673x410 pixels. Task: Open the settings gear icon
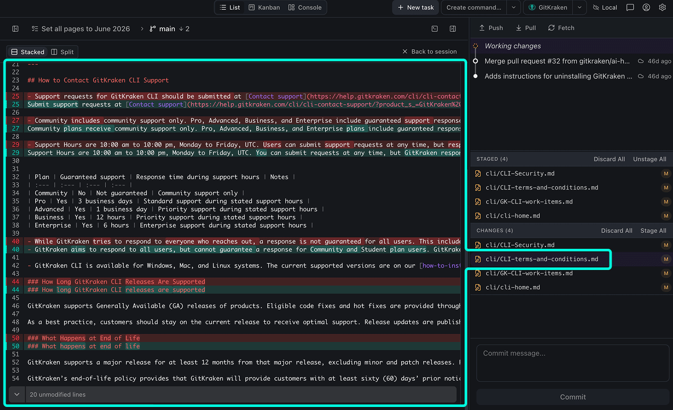[662, 8]
